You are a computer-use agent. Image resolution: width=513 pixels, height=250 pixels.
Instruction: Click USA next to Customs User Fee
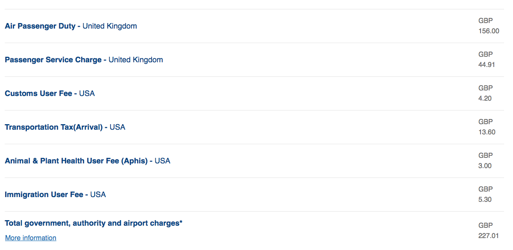point(87,93)
